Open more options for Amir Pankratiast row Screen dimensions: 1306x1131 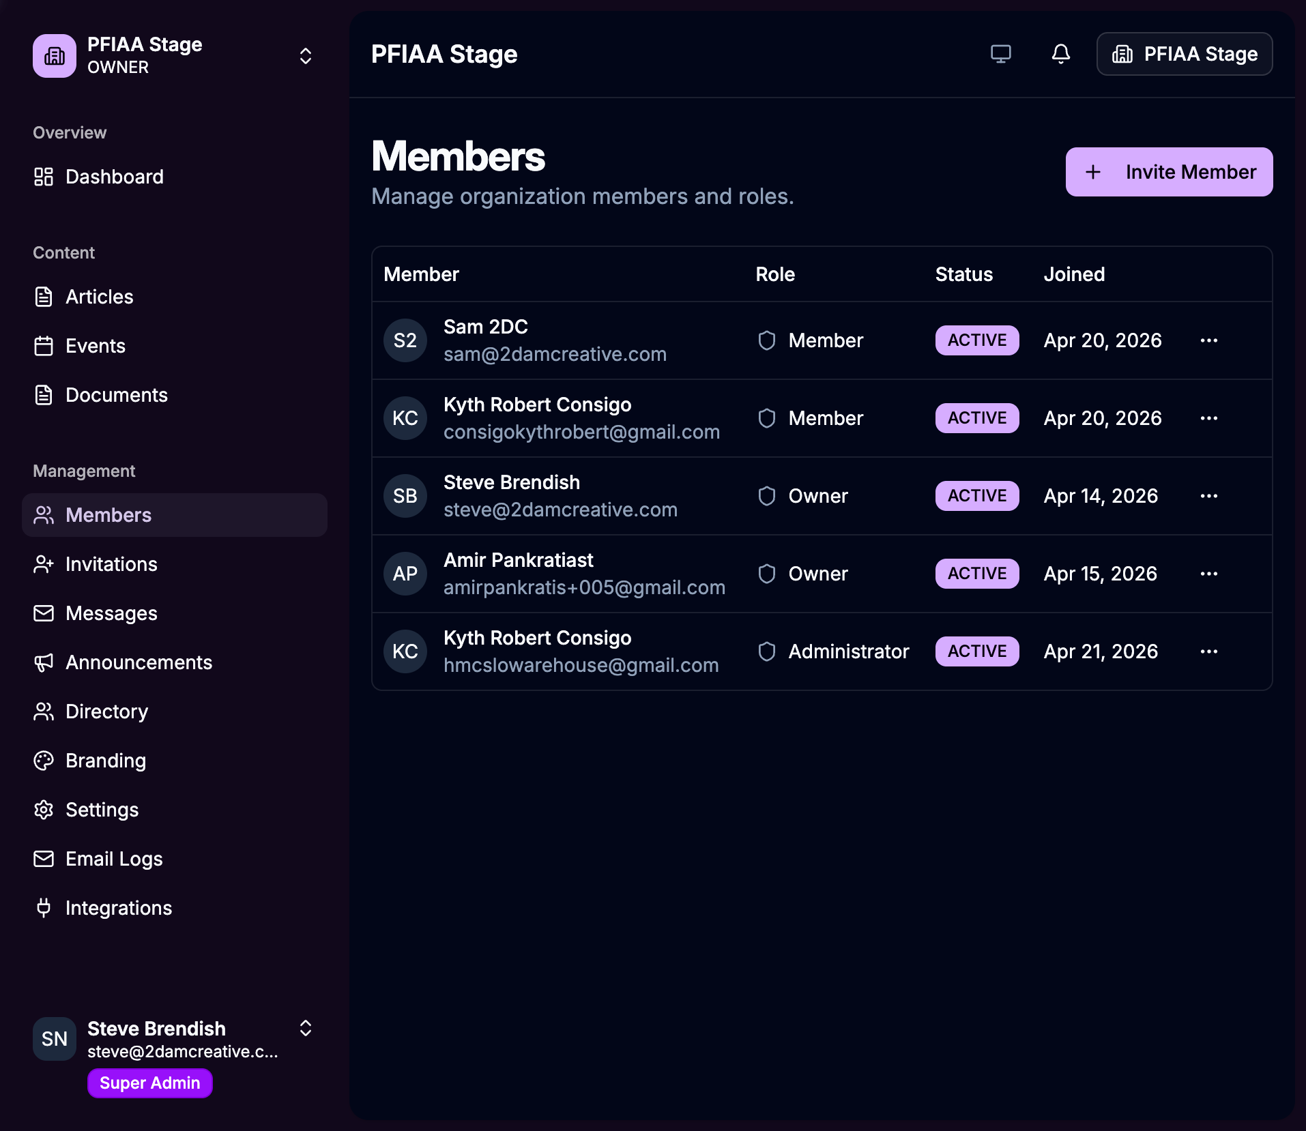coord(1209,574)
